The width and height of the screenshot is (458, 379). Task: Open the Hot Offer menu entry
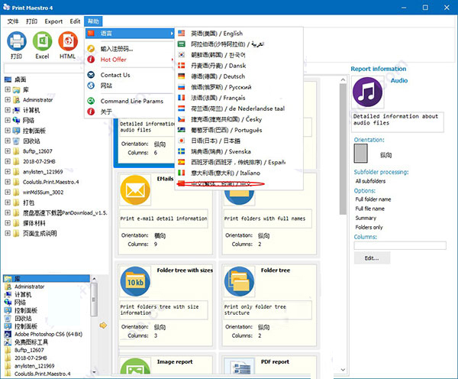click(x=130, y=60)
